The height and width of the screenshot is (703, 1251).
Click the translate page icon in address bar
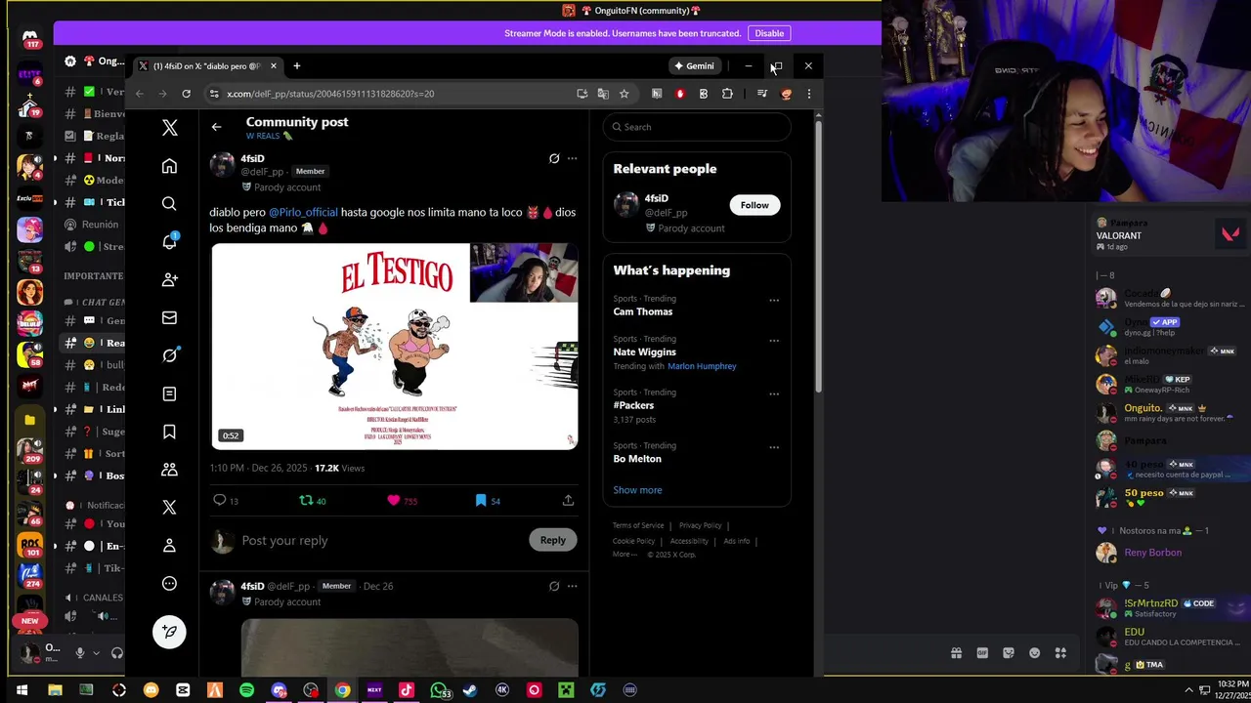pyautogui.click(x=603, y=94)
